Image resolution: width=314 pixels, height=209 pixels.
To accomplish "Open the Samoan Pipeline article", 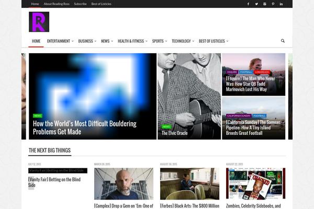I will tap(253, 127).
